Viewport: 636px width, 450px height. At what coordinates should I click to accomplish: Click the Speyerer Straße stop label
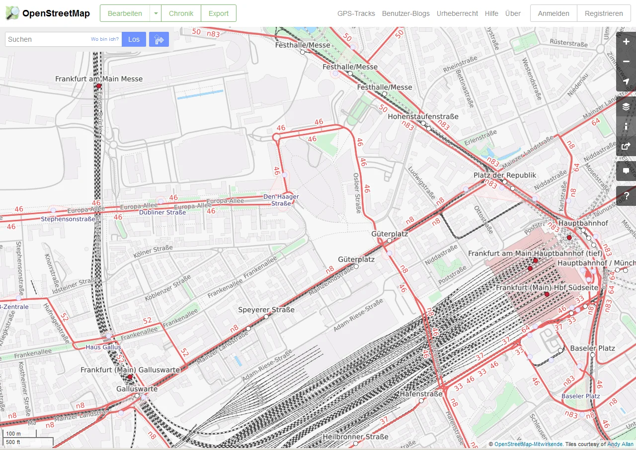266,310
